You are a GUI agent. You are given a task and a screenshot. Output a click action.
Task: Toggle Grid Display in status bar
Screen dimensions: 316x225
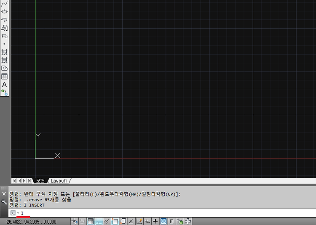click(91, 221)
